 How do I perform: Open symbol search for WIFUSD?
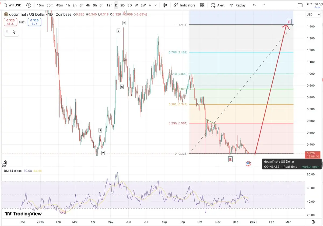pos(13,5)
